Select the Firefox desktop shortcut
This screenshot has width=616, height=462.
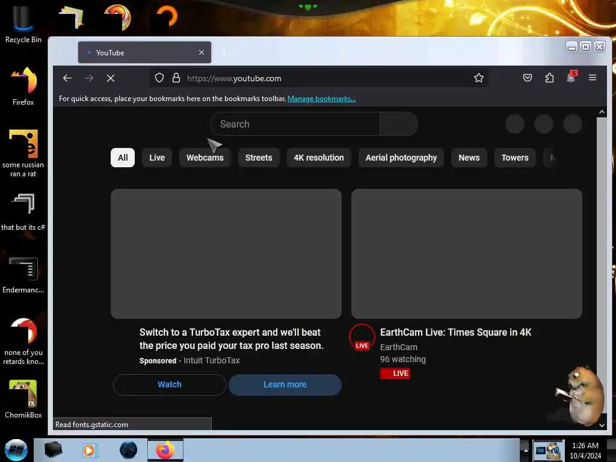click(23, 85)
